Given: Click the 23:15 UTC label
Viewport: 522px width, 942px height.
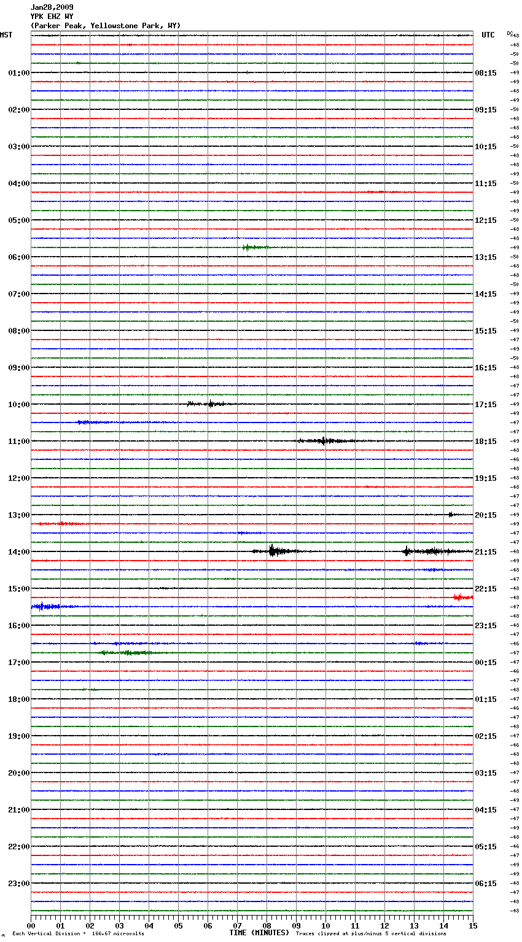Looking at the screenshot, I should (486, 626).
